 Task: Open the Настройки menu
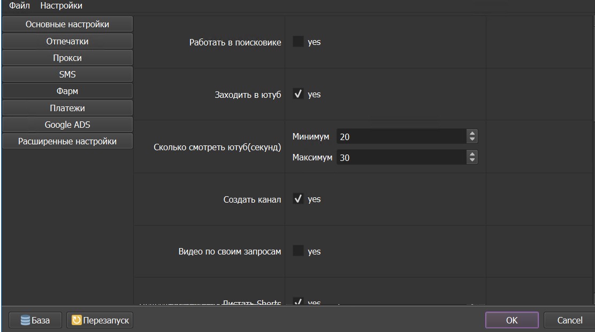coord(61,6)
